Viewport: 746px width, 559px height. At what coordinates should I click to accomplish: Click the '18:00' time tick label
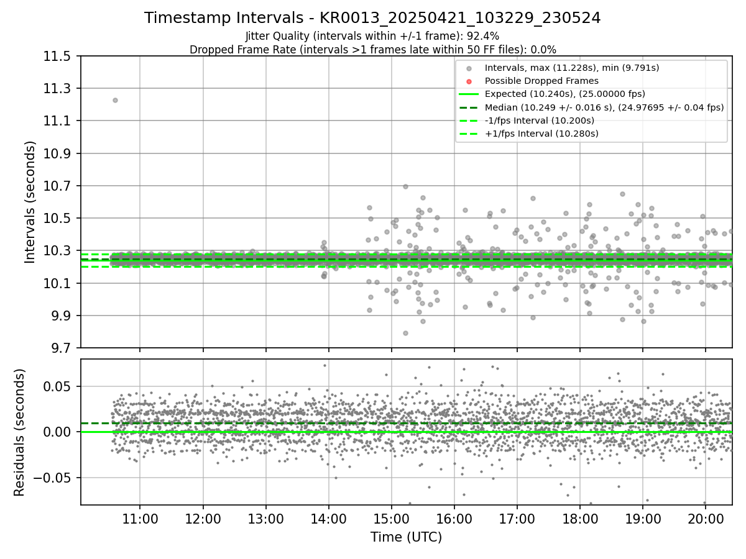tap(579, 519)
